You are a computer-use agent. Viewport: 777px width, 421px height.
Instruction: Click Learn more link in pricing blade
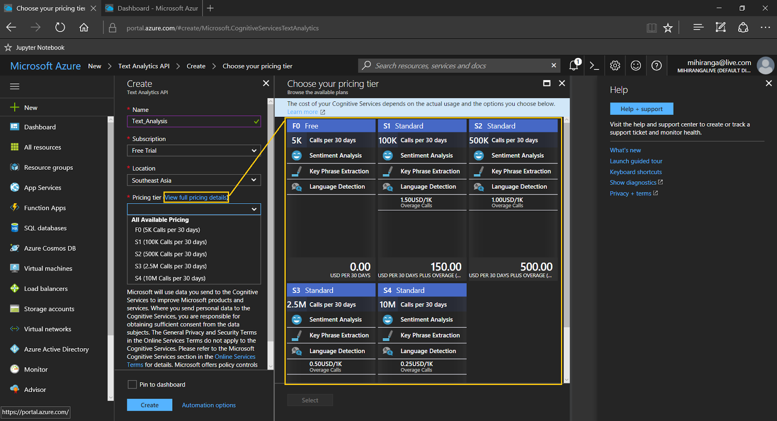coord(306,112)
